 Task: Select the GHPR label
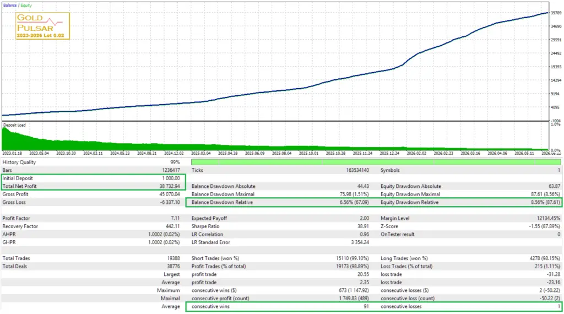point(9,242)
